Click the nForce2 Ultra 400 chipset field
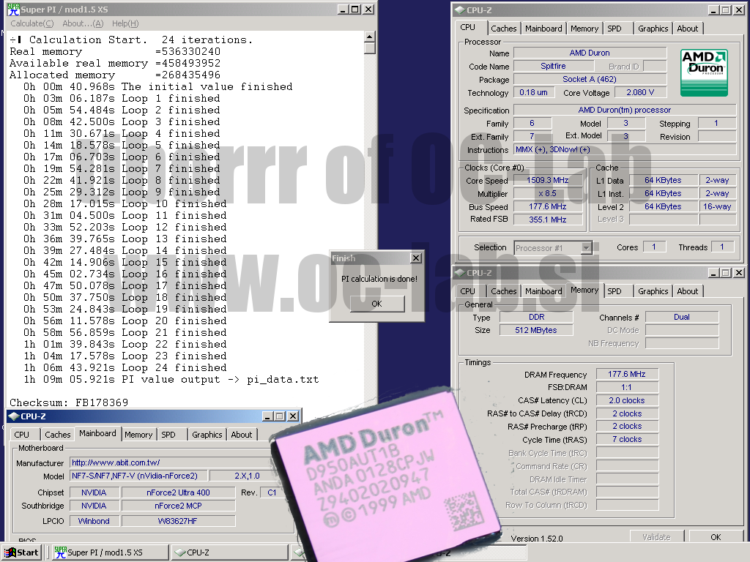 179,492
